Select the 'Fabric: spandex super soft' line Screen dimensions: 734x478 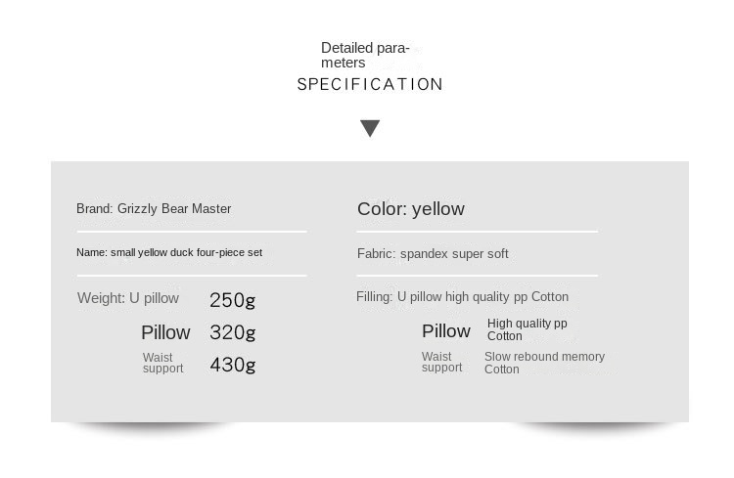click(x=433, y=254)
